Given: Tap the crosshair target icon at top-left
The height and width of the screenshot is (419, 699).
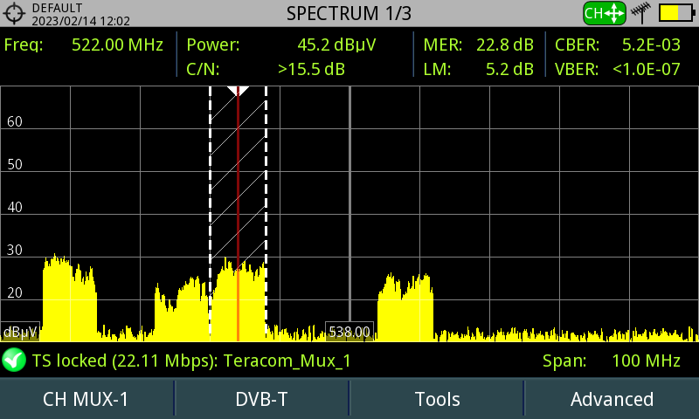Looking at the screenshot, I should [14, 13].
